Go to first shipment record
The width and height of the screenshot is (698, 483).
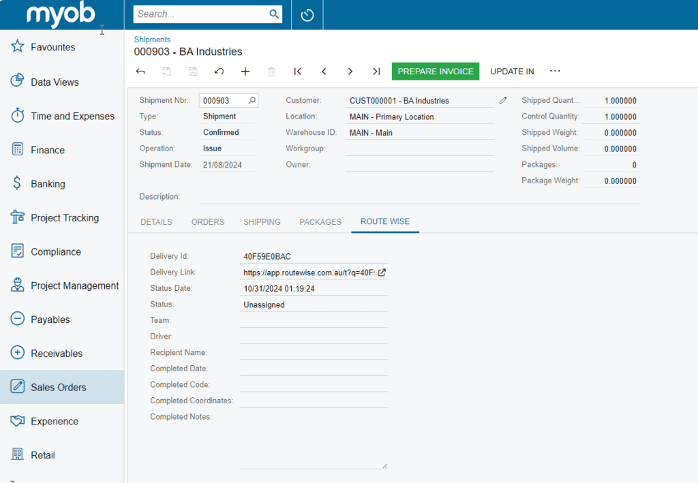[x=298, y=72]
